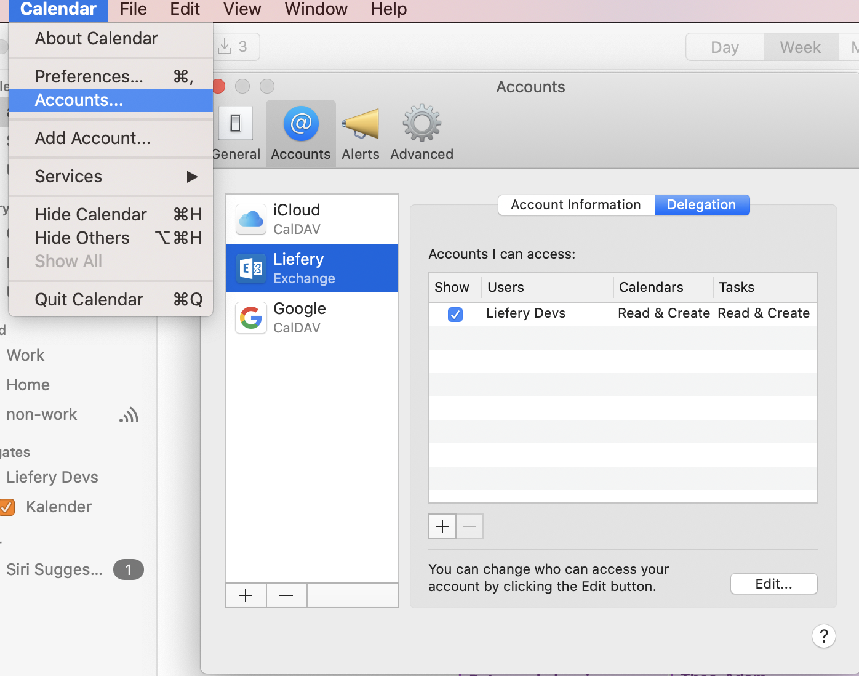This screenshot has height=676, width=859.
Task: Select the Accounts preferences pane
Action: (301, 134)
